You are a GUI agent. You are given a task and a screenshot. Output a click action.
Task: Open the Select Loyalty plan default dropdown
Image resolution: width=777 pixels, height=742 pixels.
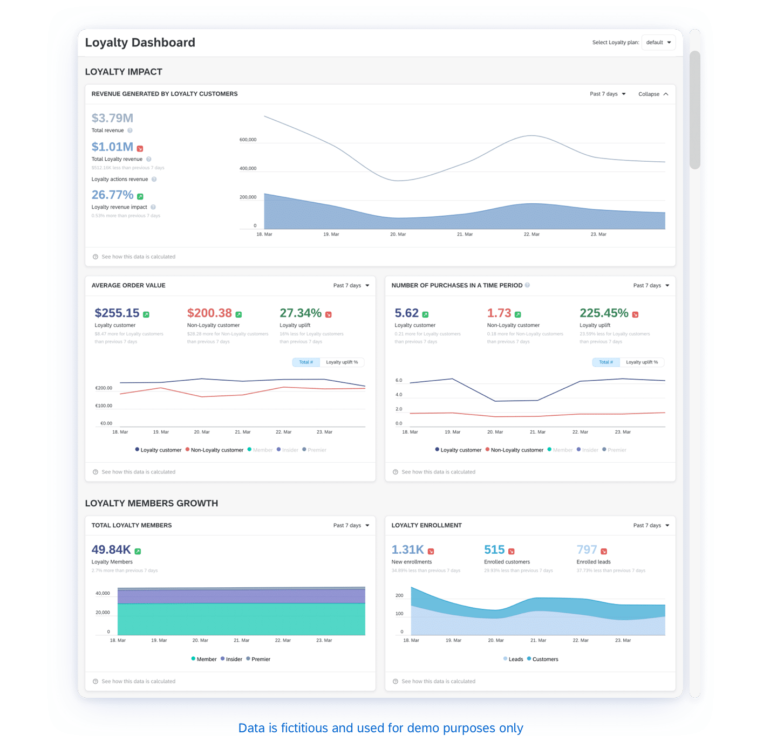658,43
